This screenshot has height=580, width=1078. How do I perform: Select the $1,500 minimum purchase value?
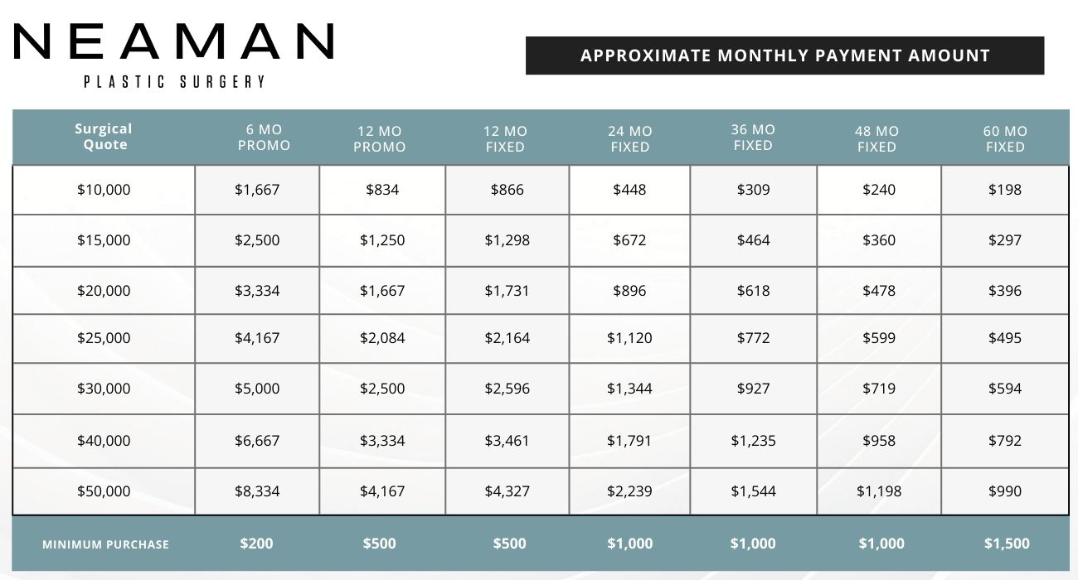(x=1007, y=544)
